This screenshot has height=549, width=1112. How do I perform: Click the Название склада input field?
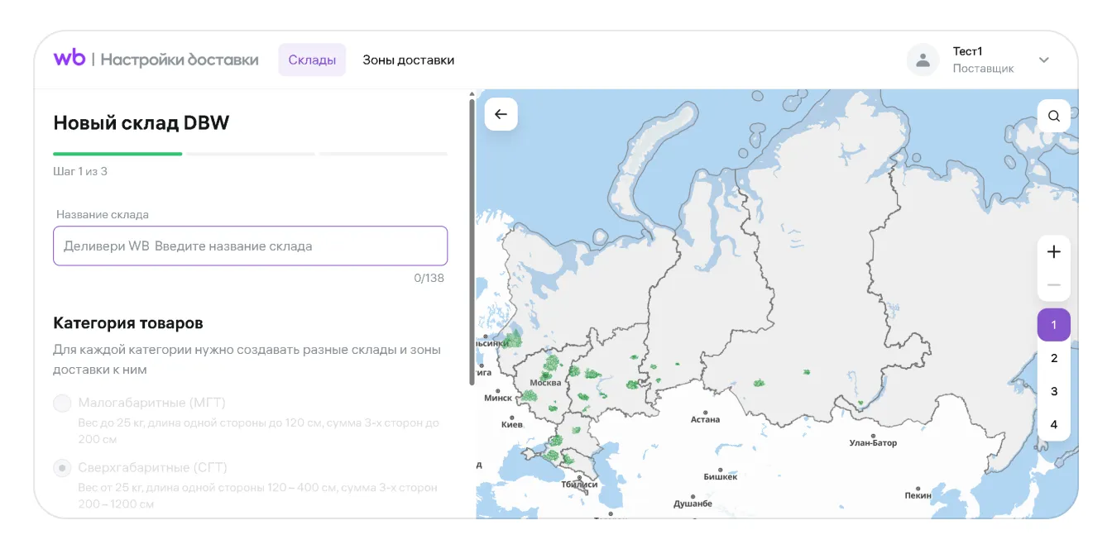250,246
